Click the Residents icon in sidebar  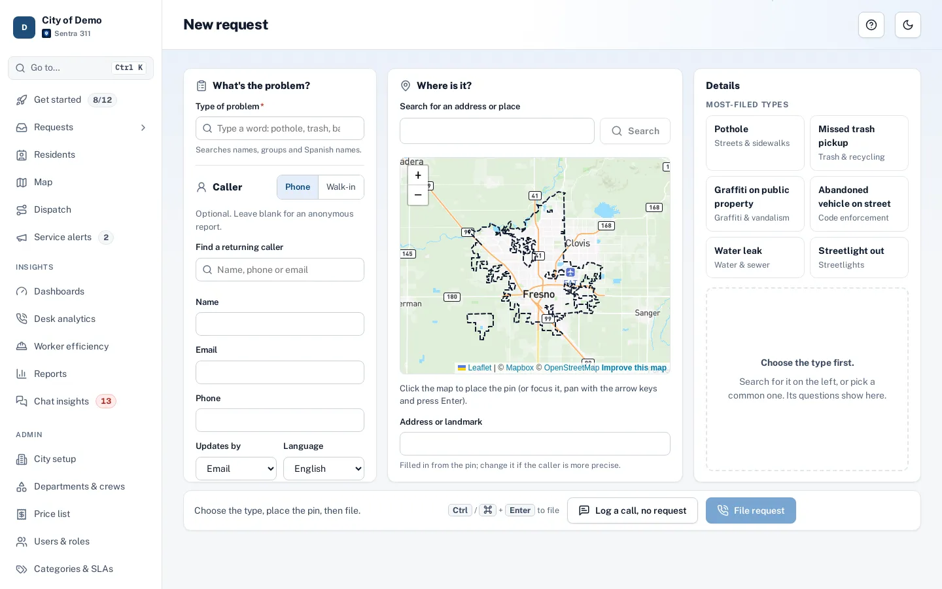(22, 155)
